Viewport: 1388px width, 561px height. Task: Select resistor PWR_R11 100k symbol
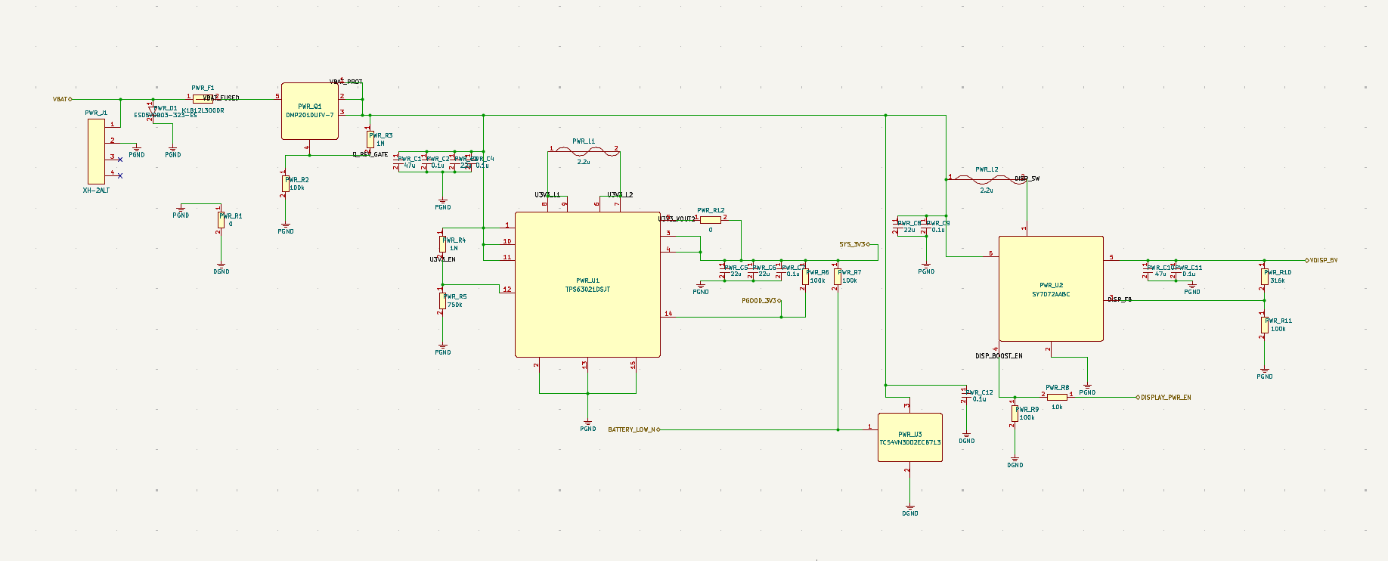(1264, 324)
